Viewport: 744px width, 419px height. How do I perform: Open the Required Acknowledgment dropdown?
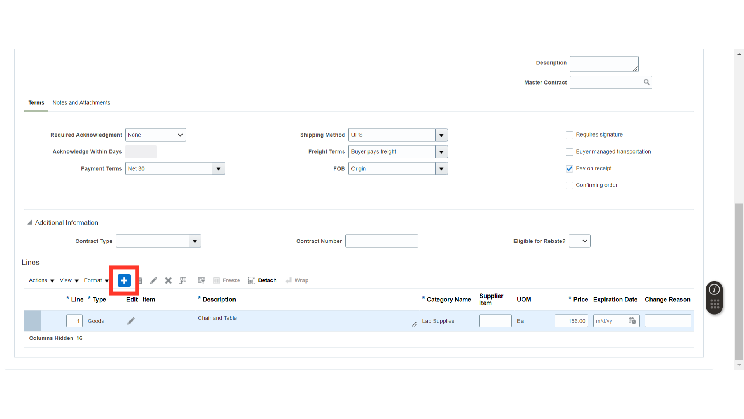coord(155,135)
